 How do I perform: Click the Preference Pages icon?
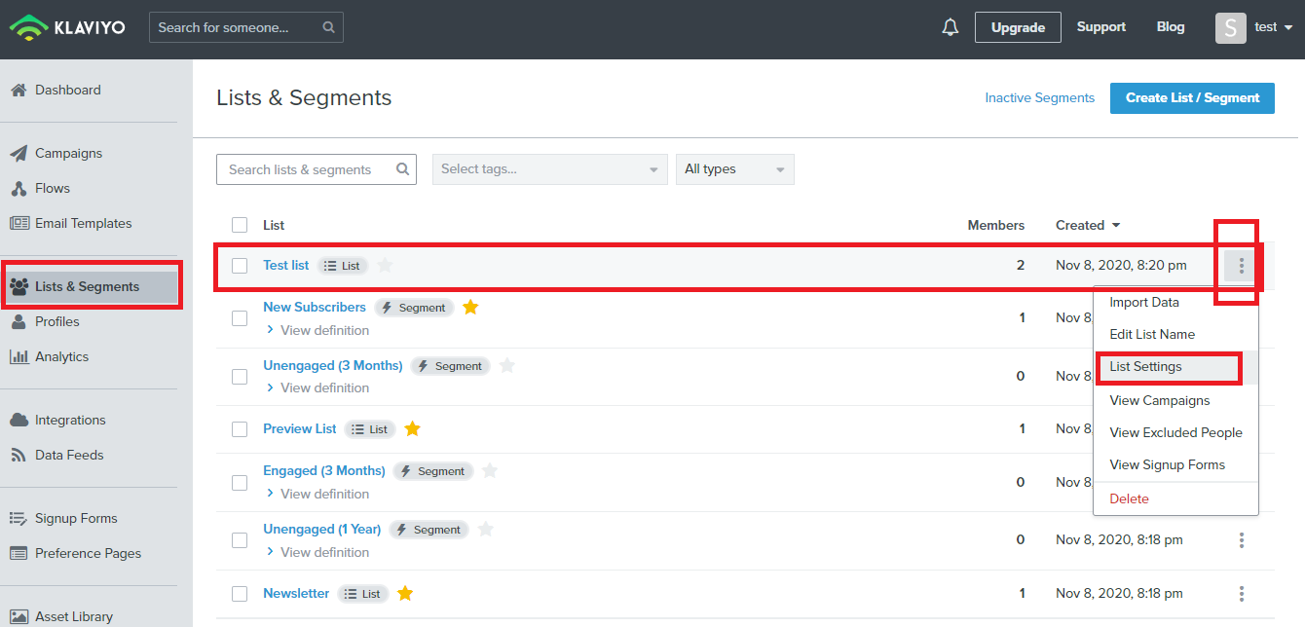19,553
